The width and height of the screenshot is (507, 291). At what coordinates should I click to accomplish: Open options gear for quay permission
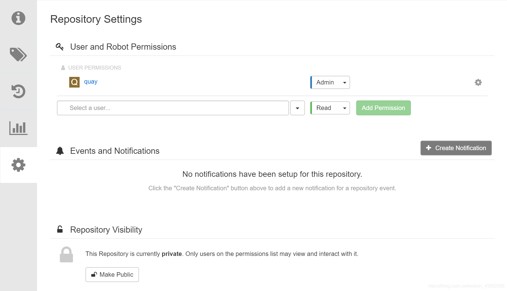(478, 82)
